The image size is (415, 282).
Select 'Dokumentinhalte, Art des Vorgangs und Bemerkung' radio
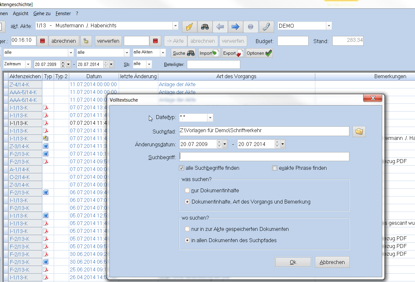click(x=187, y=202)
